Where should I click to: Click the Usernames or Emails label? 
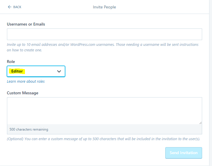[26, 24]
